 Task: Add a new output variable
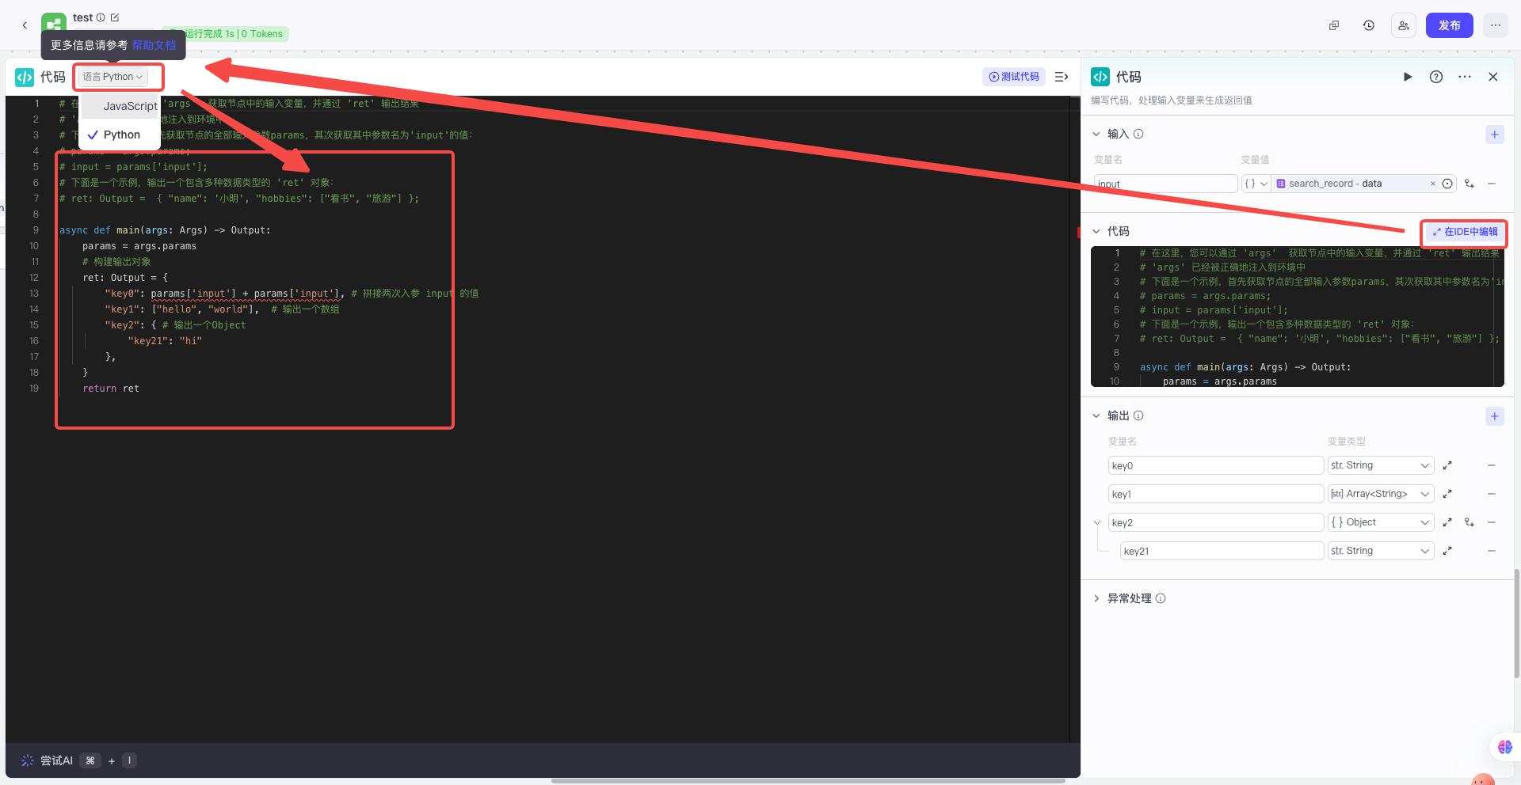pos(1494,416)
